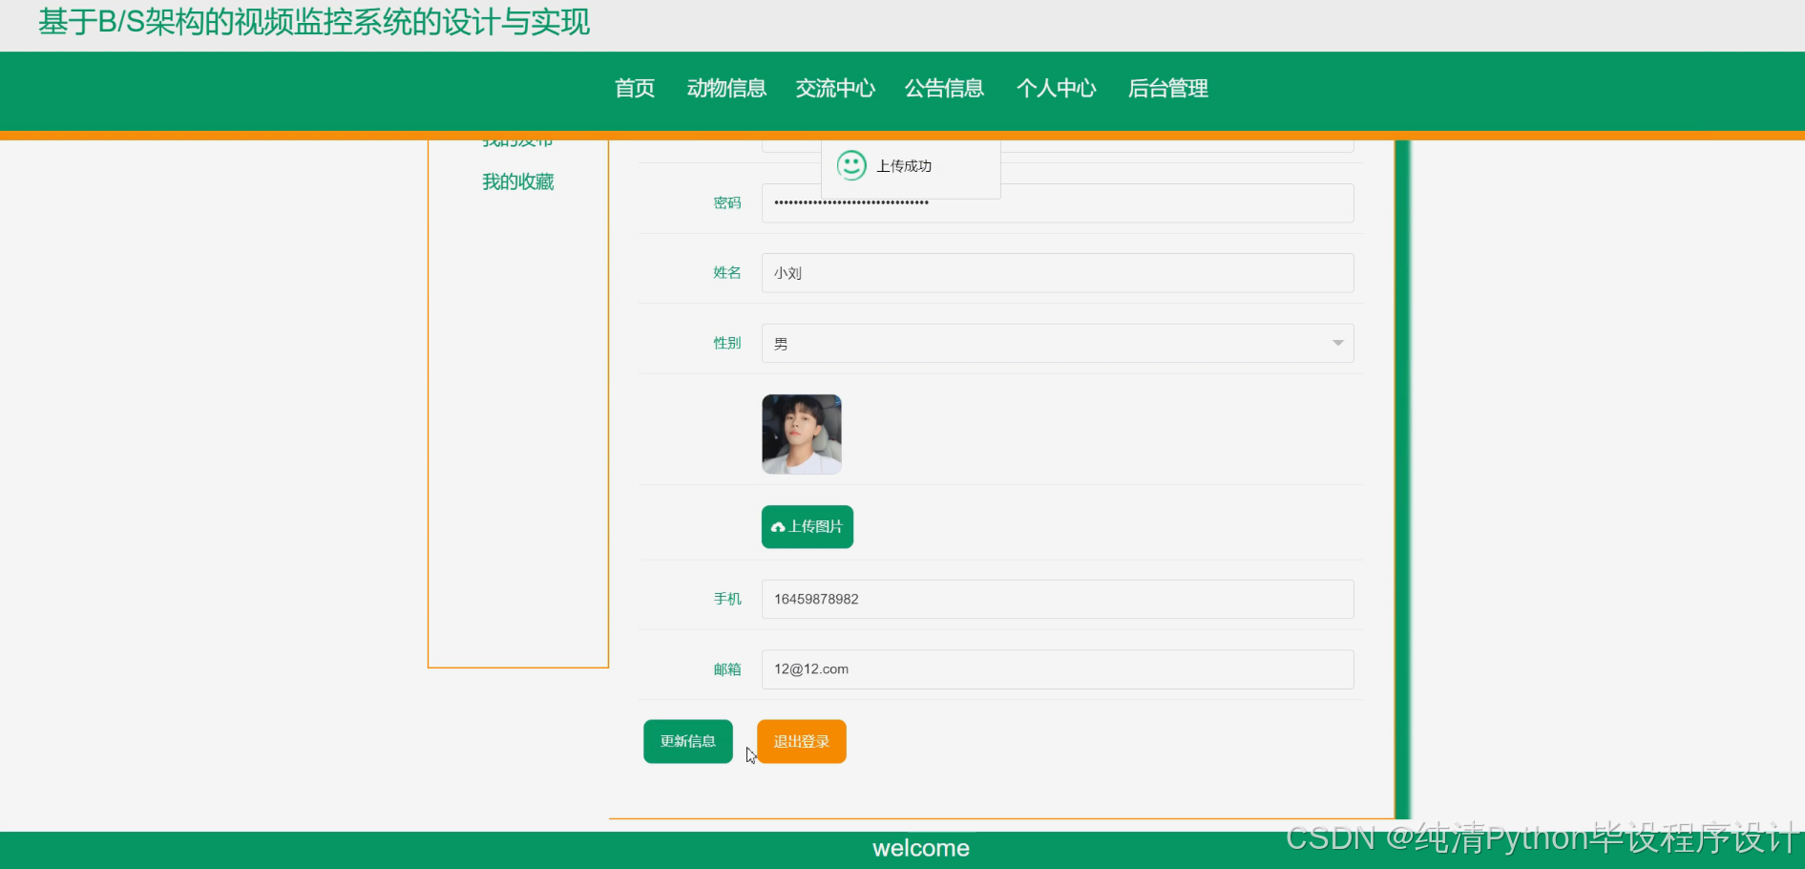Click the 更新信息 button to save changes
The image size is (1805, 869).
pos(687,741)
